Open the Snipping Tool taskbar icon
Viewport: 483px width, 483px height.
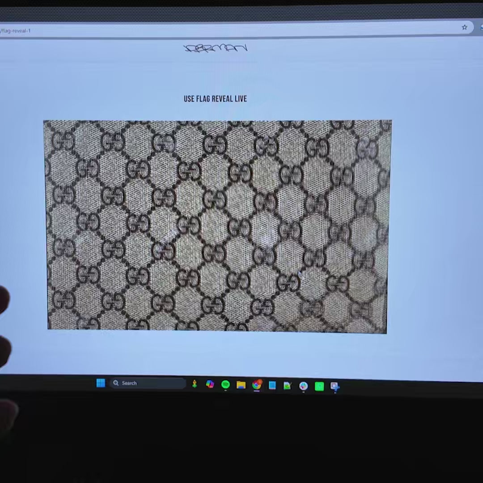point(335,386)
